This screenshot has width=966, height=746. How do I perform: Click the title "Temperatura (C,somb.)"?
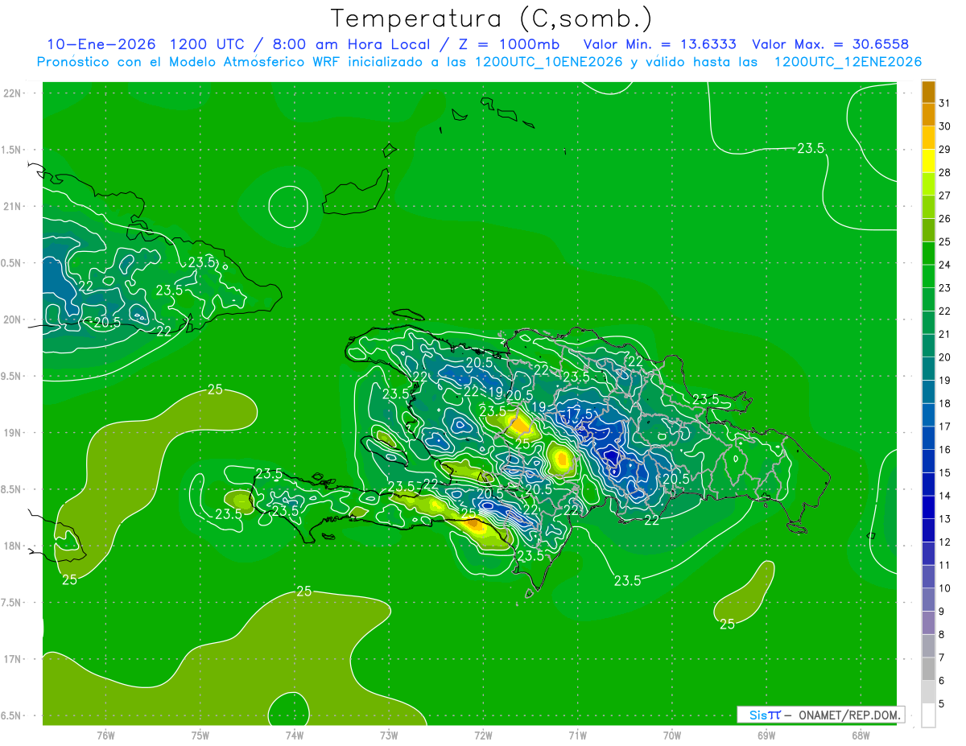(492, 19)
